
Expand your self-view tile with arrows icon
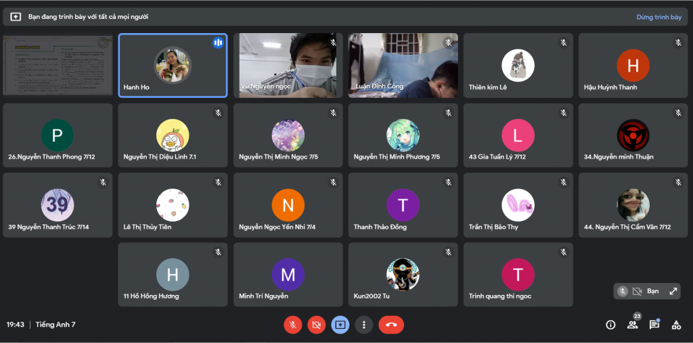pyautogui.click(x=673, y=291)
